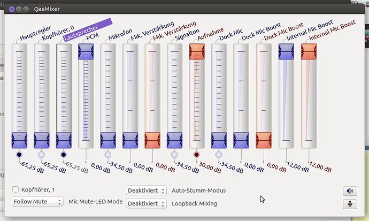The height and width of the screenshot is (221, 369).
Task: Click the Lautsprecher slider handle
Action: [x=64, y=140]
